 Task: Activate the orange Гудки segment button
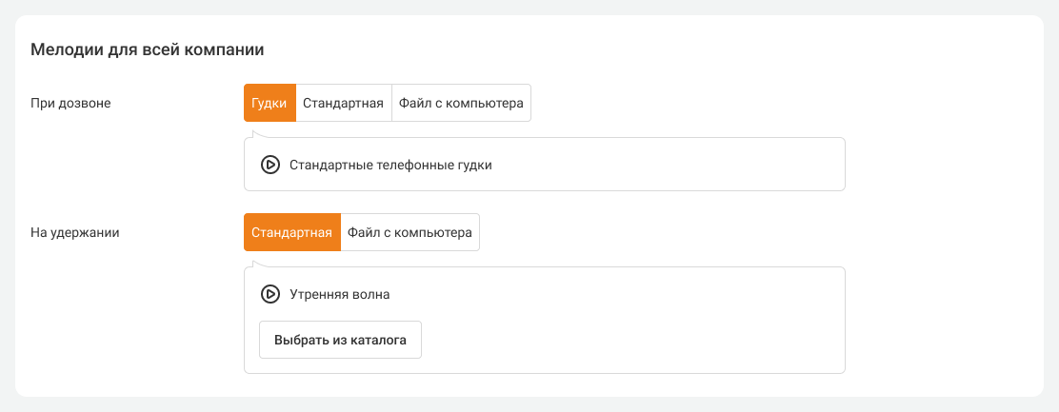[x=270, y=103]
